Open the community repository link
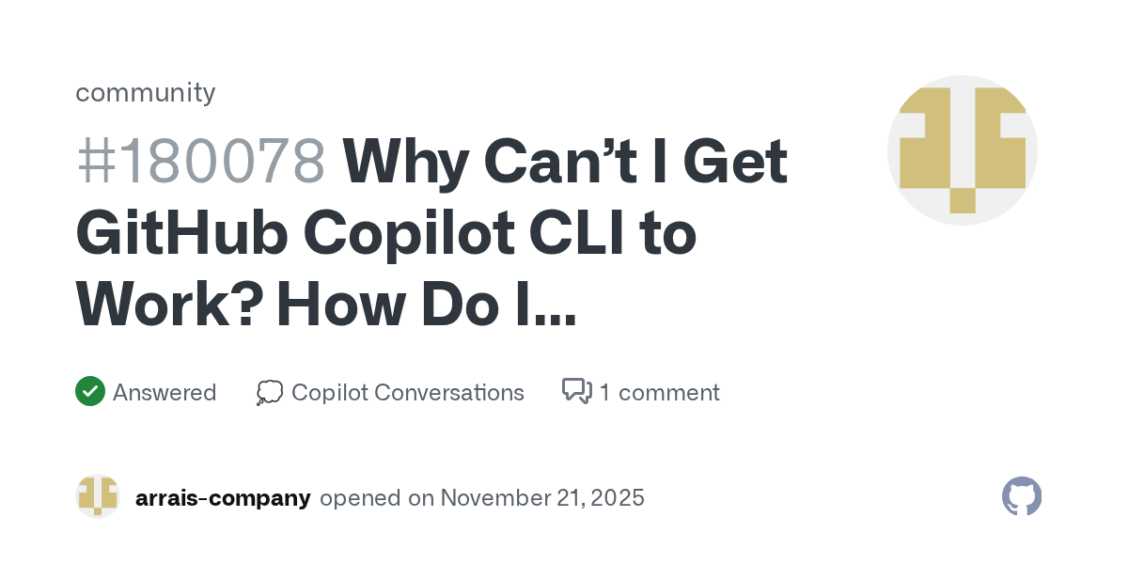This screenshot has height=564, width=1128. pyautogui.click(x=145, y=92)
